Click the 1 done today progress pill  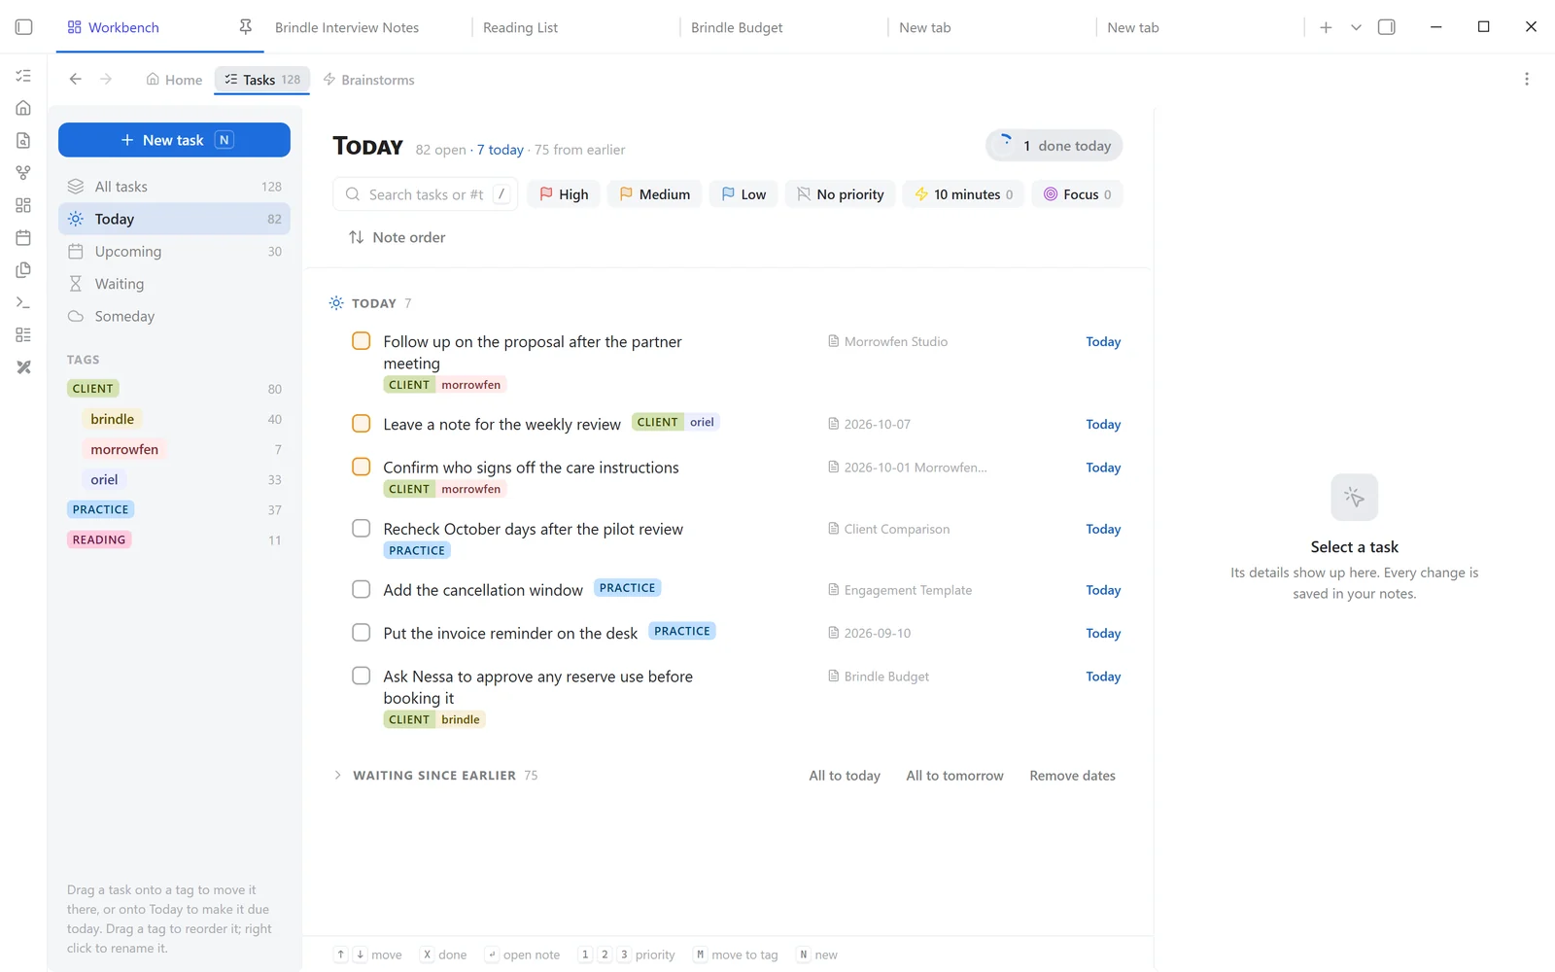[1054, 146]
